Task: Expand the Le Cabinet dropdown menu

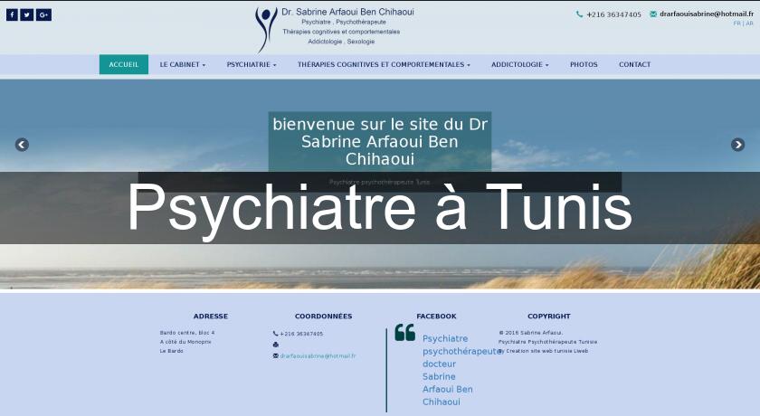Action: [x=183, y=64]
